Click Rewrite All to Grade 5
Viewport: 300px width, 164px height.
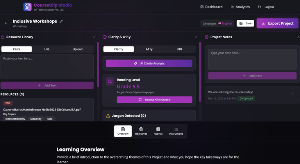tap(154, 100)
